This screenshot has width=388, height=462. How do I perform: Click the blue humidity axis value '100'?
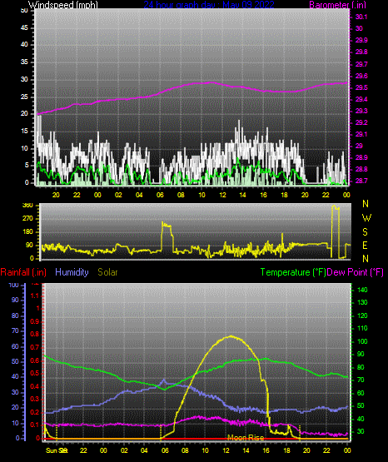click(14, 285)
